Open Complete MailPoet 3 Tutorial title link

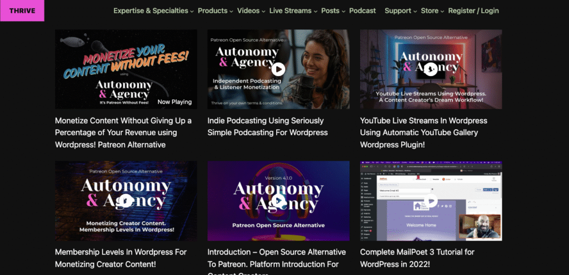pyautogui.click(x=417, y=258)
